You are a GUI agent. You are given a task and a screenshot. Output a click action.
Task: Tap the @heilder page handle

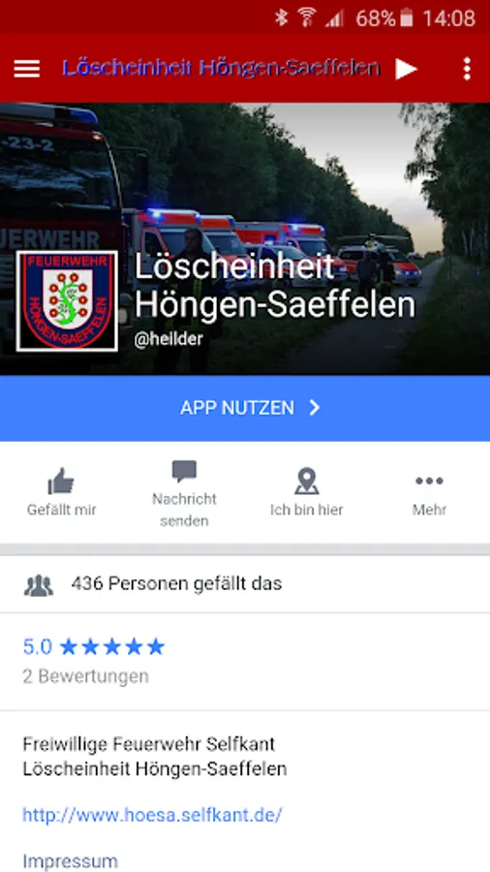(168, 339)
